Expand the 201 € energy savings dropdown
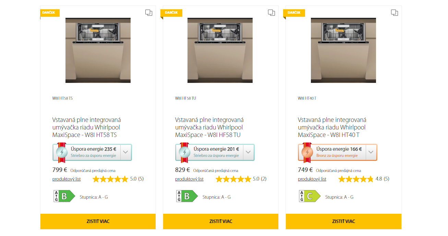 [x=248, y=152]
